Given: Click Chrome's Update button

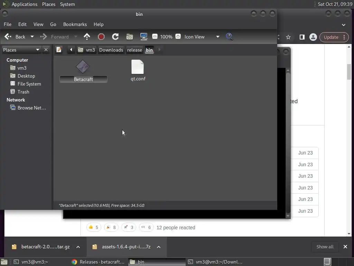Looking at the screenshot, I should coord(331,37).
